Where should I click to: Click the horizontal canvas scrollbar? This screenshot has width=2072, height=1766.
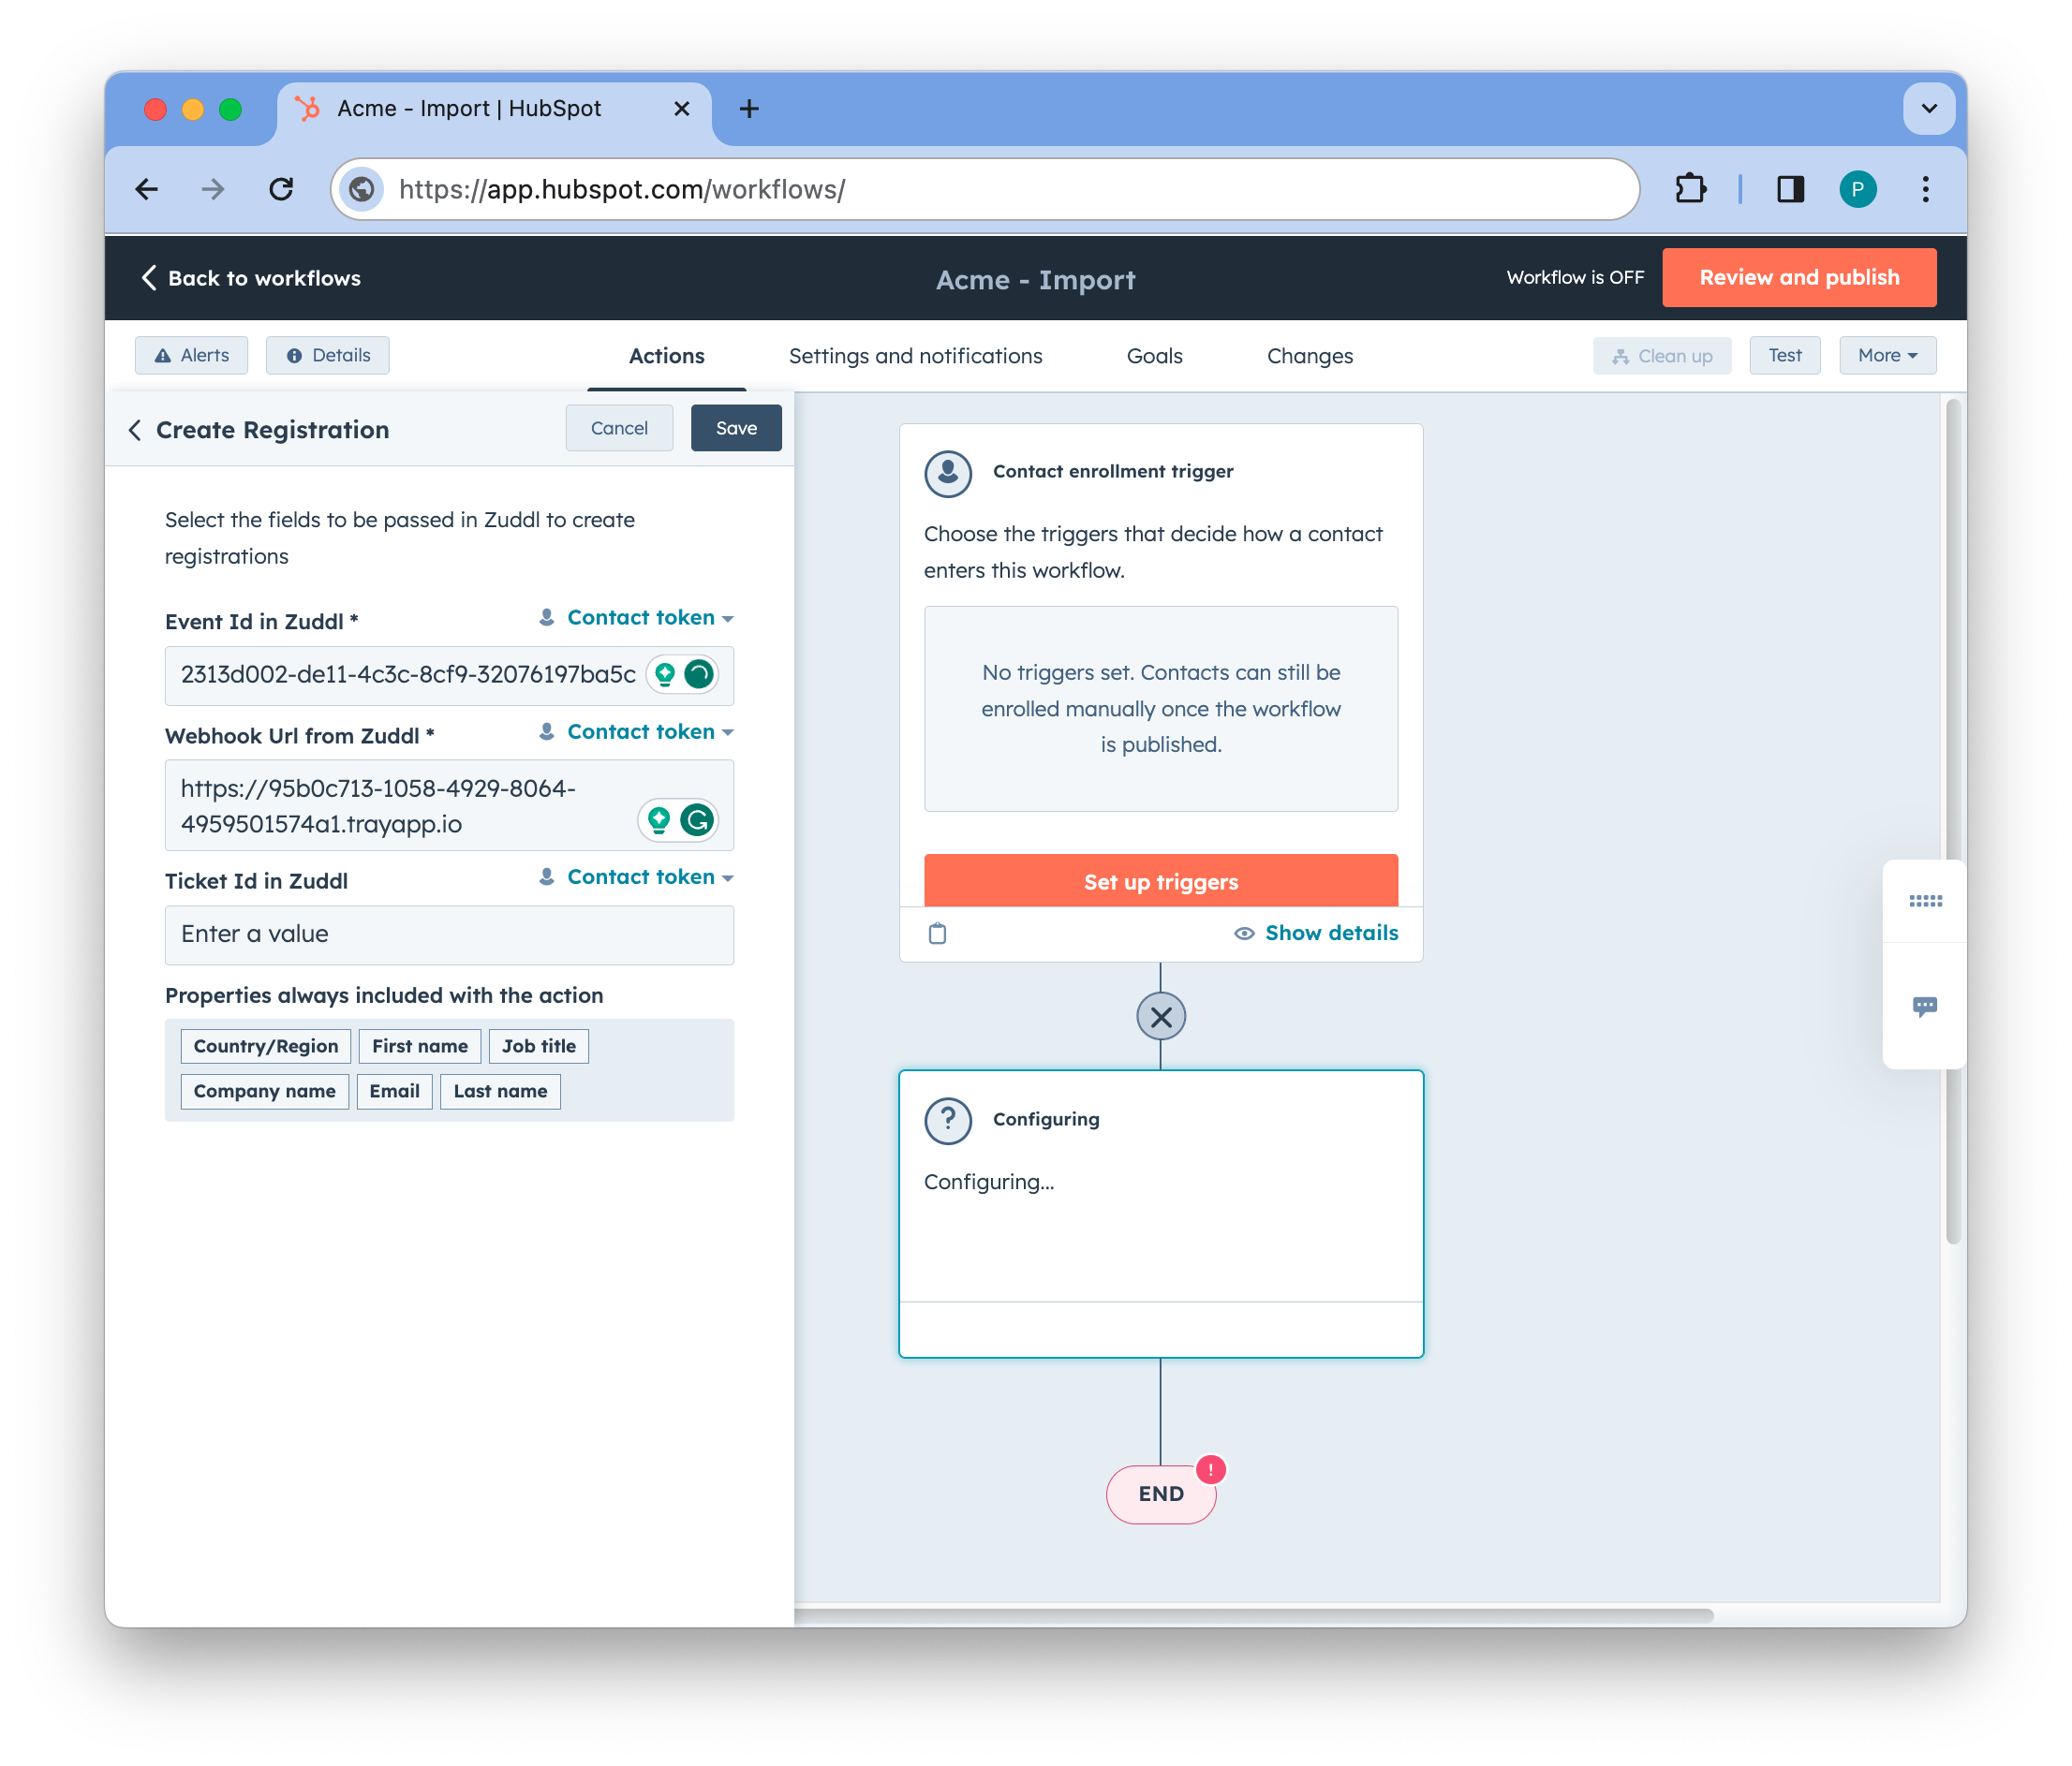click(x=1255, y=1616)
